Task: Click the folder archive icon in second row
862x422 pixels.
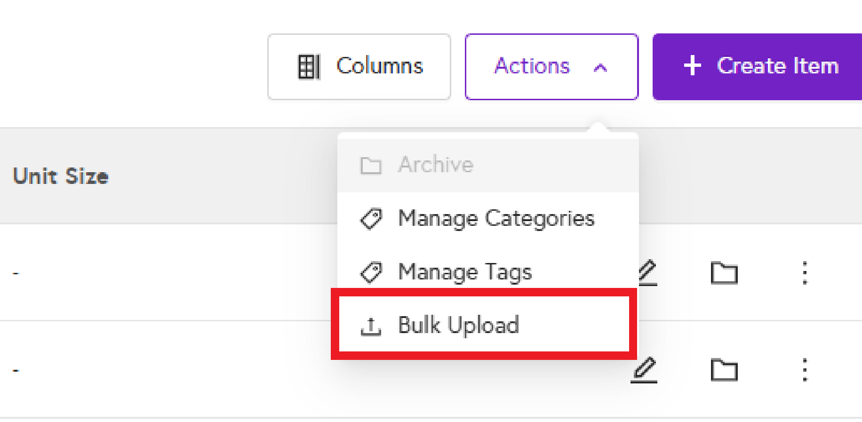Action: [724, 370]
